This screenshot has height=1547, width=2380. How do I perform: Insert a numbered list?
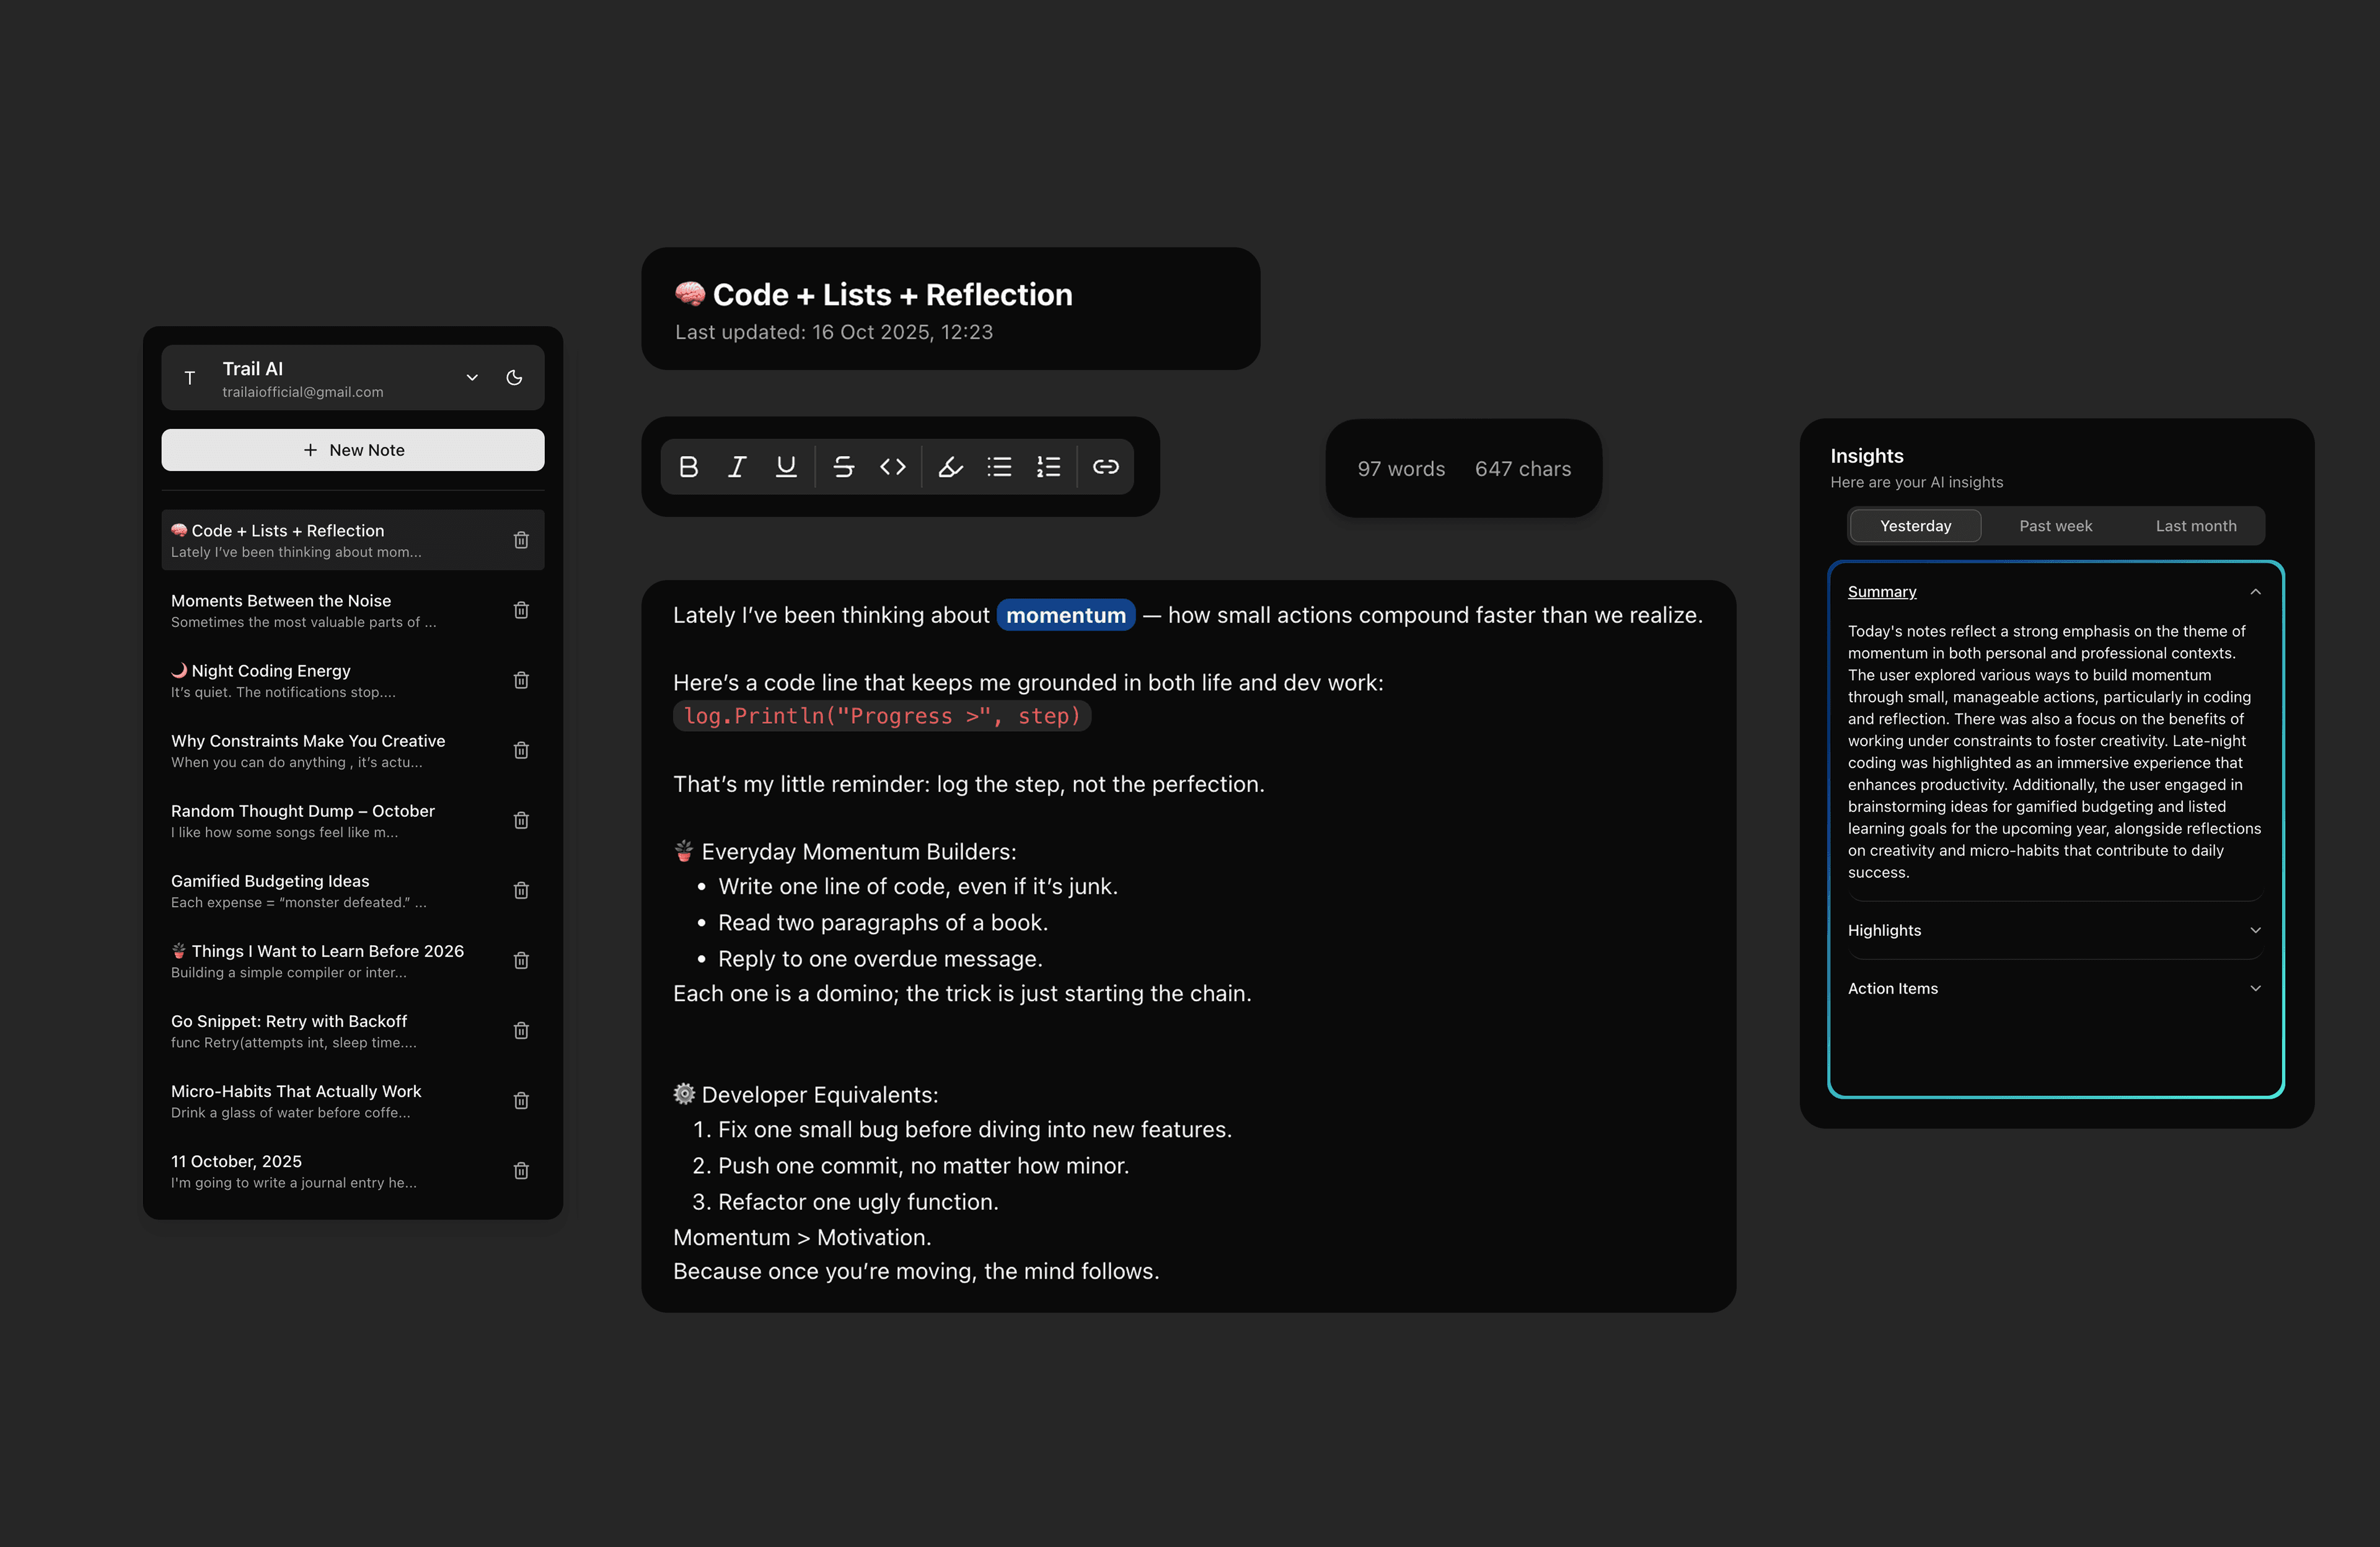click(x=1048, y=467)
